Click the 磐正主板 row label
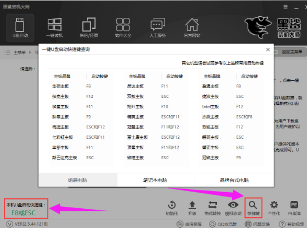The image size is (307, 228). (211, 147)
